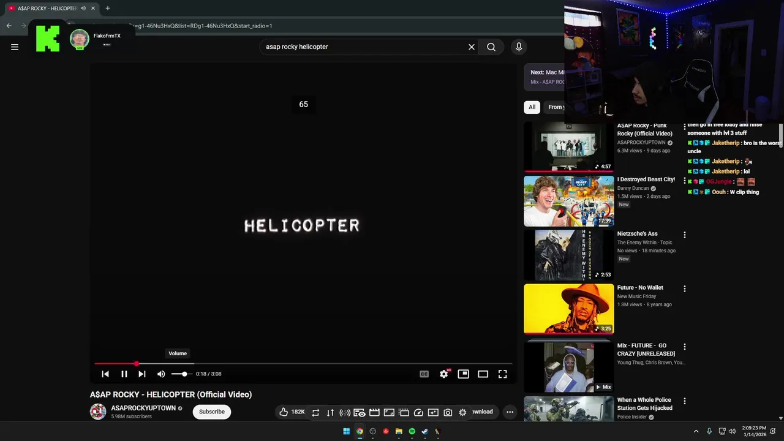Viewport: 784px width, 441px height.
Task: Open Spotify from the taskbar
Action: coord(412,431)
